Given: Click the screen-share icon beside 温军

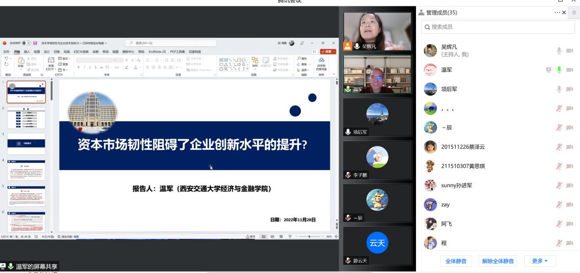Looking at the screenshot, I should click(x=548, y=70).
